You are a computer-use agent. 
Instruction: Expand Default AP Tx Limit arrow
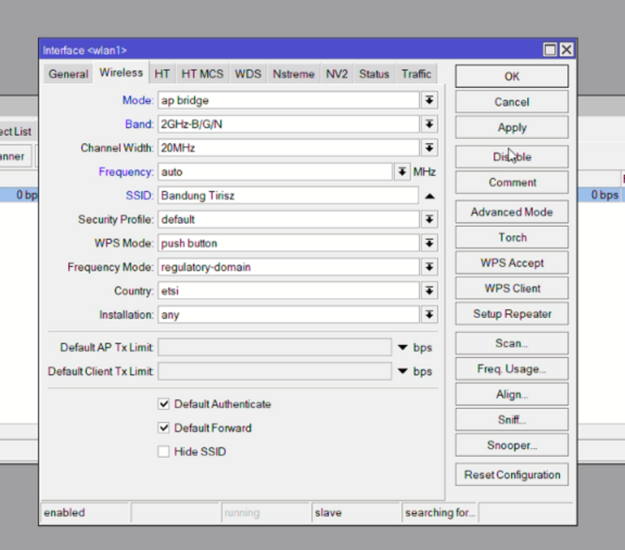pyautogui.click(x=403, y=347)
